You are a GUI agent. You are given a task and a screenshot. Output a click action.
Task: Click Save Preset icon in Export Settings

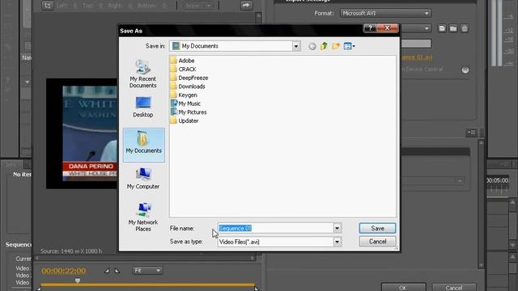click(442, 28)
